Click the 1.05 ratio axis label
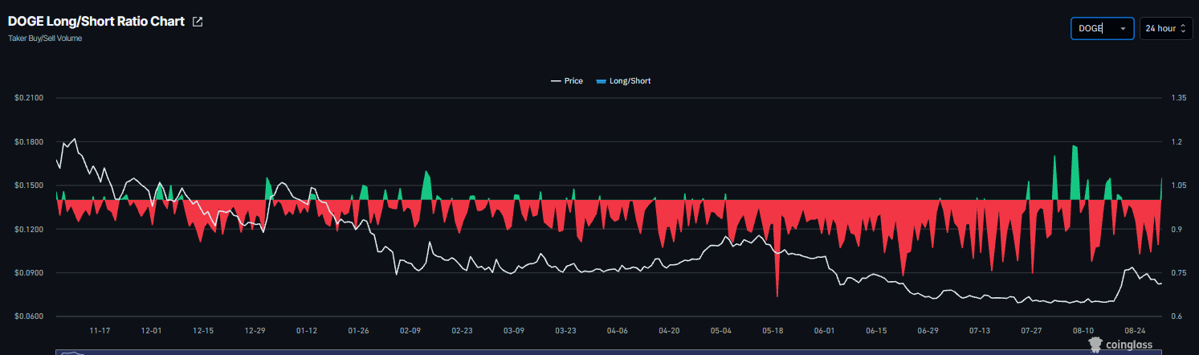Image resolution: width=1199 pixels, height=355 pixels. 1179,186
